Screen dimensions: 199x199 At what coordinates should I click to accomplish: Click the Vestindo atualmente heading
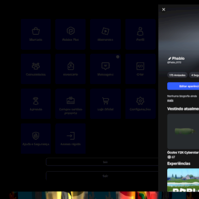pos(183,109)
